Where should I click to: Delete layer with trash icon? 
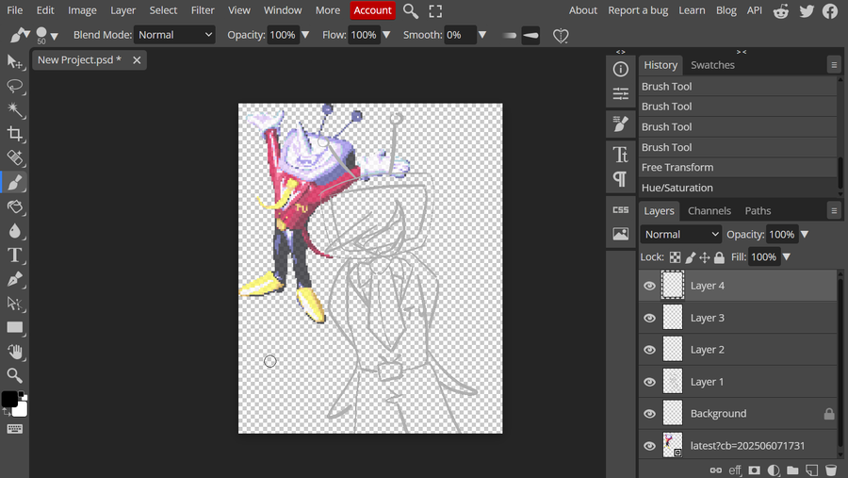tap(831, 470)
